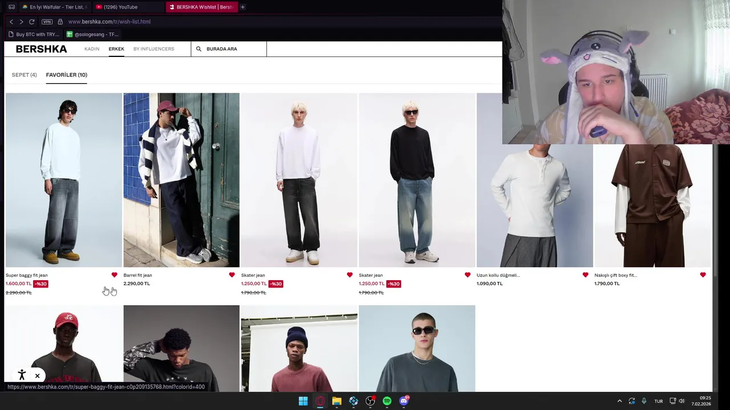This screenshot has height=410, width=730.
Task: Open white-sweater Skater jean product image
Action: [x=299, y=180]
